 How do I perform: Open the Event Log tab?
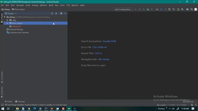[188, 101]
